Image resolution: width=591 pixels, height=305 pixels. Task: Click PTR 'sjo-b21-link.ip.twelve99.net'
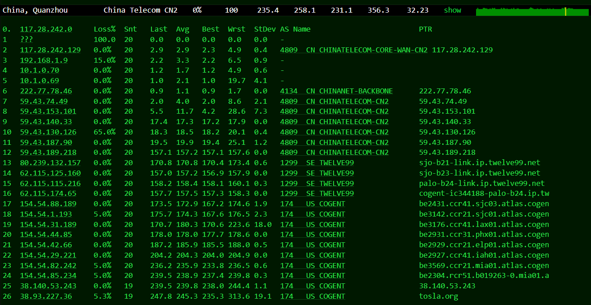click(480, 162)
